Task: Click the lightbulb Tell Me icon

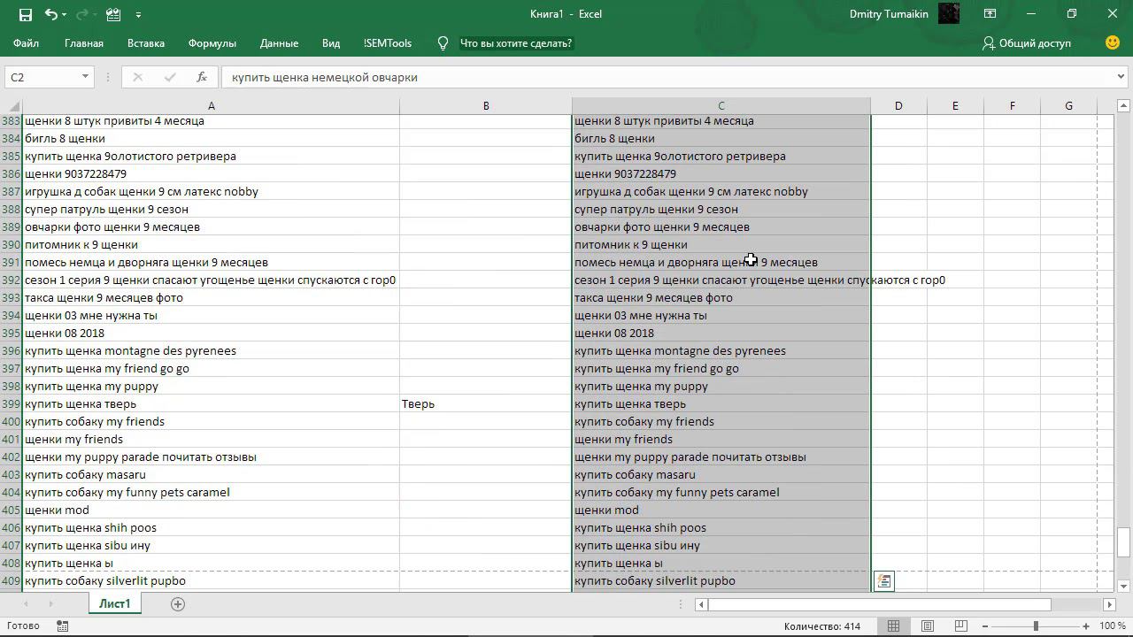Action: tap(443, 43)
